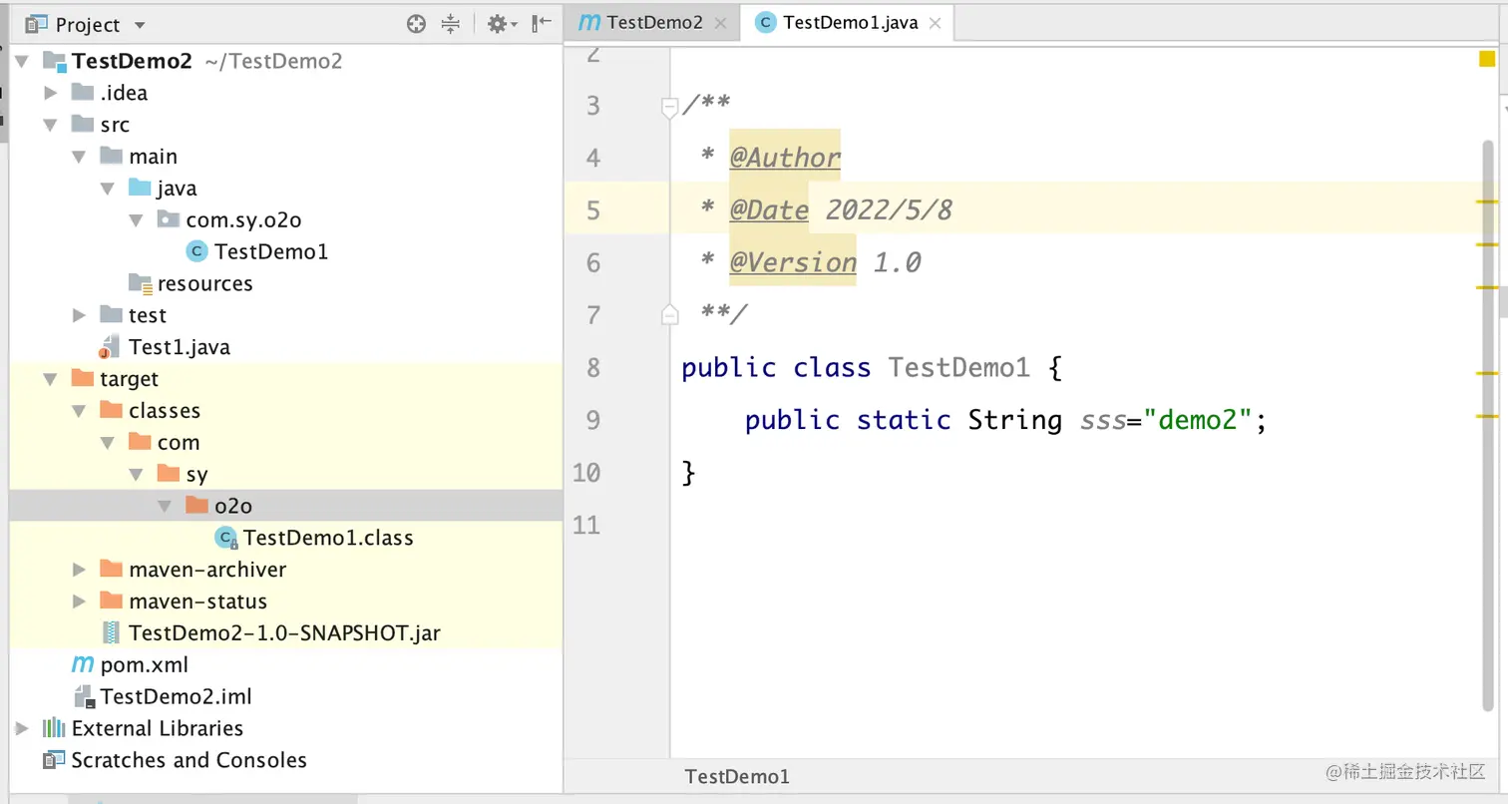Collapse the classes folder arrow
1508x804 pixels.
pyautogui.click(x=80, y=411)
